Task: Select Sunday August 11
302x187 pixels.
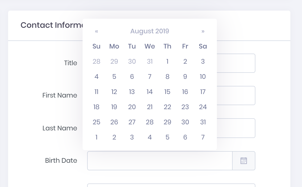Action: 97,92
